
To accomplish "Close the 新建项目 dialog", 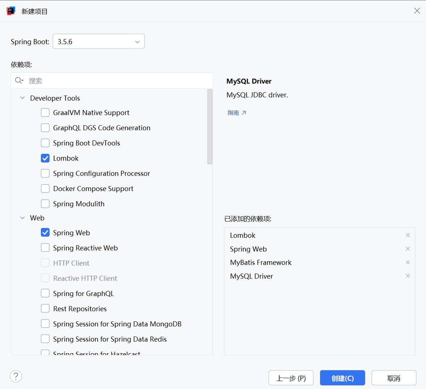I will pos(417,11).
